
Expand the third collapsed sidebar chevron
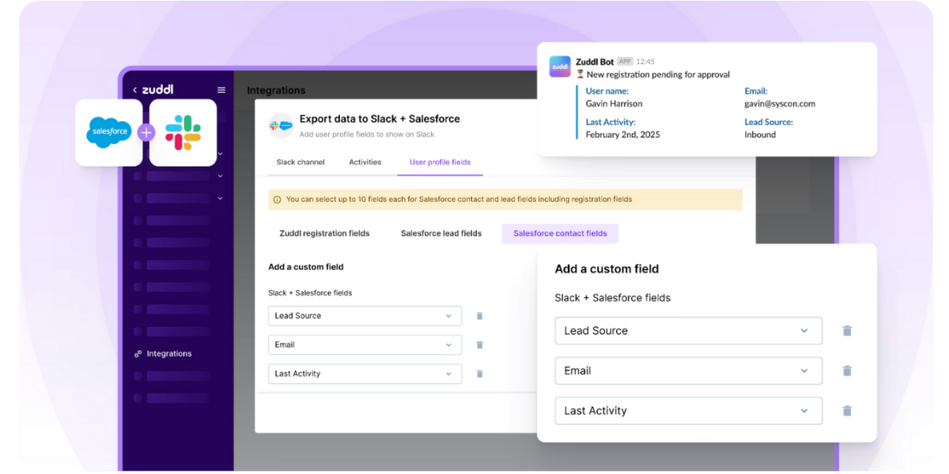click(x=220, y=198)
